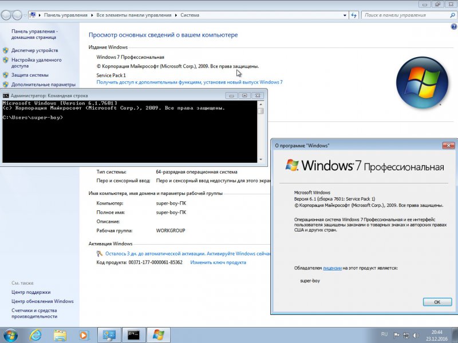
Task: Switch to Control Panel taskbar button
Action: click(x=109, y=335)
